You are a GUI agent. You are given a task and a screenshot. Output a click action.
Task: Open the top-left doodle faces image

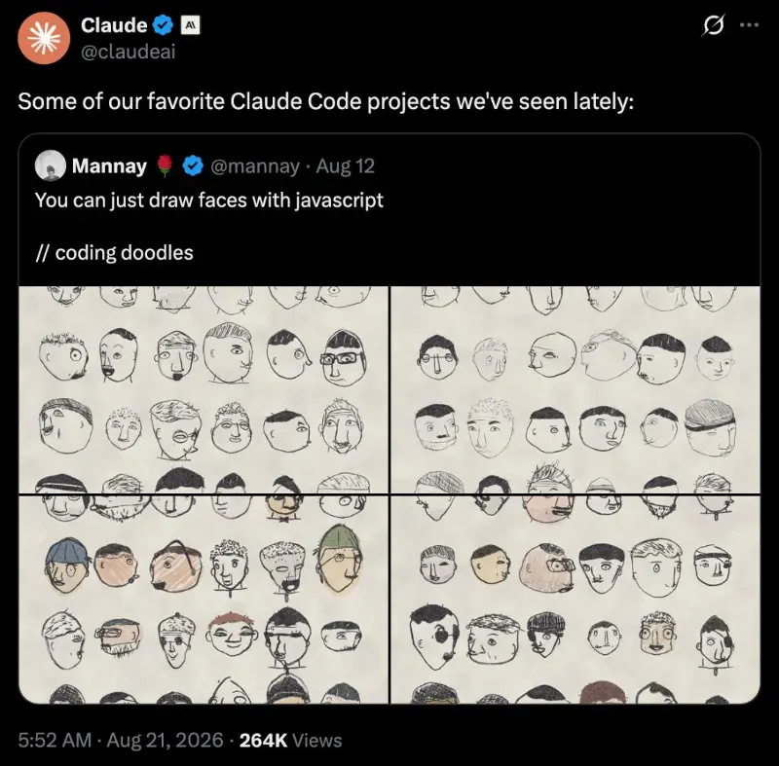pyautogui.click(x=204, y=389)
